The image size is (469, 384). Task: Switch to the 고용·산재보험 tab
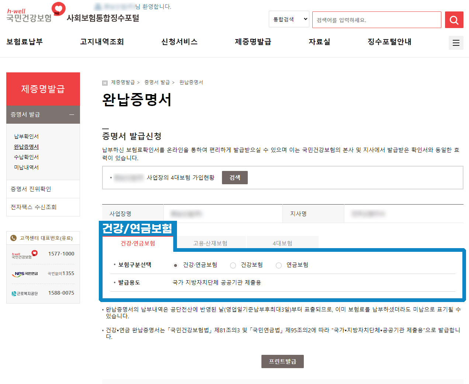[x=210, y=243]
